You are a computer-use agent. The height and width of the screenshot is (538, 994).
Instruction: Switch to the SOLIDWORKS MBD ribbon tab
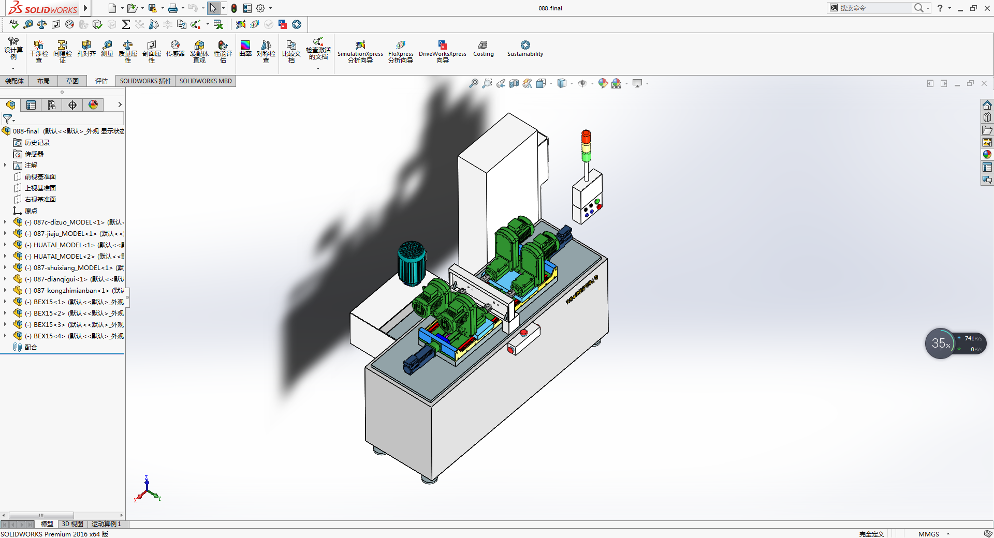(205, 81)
